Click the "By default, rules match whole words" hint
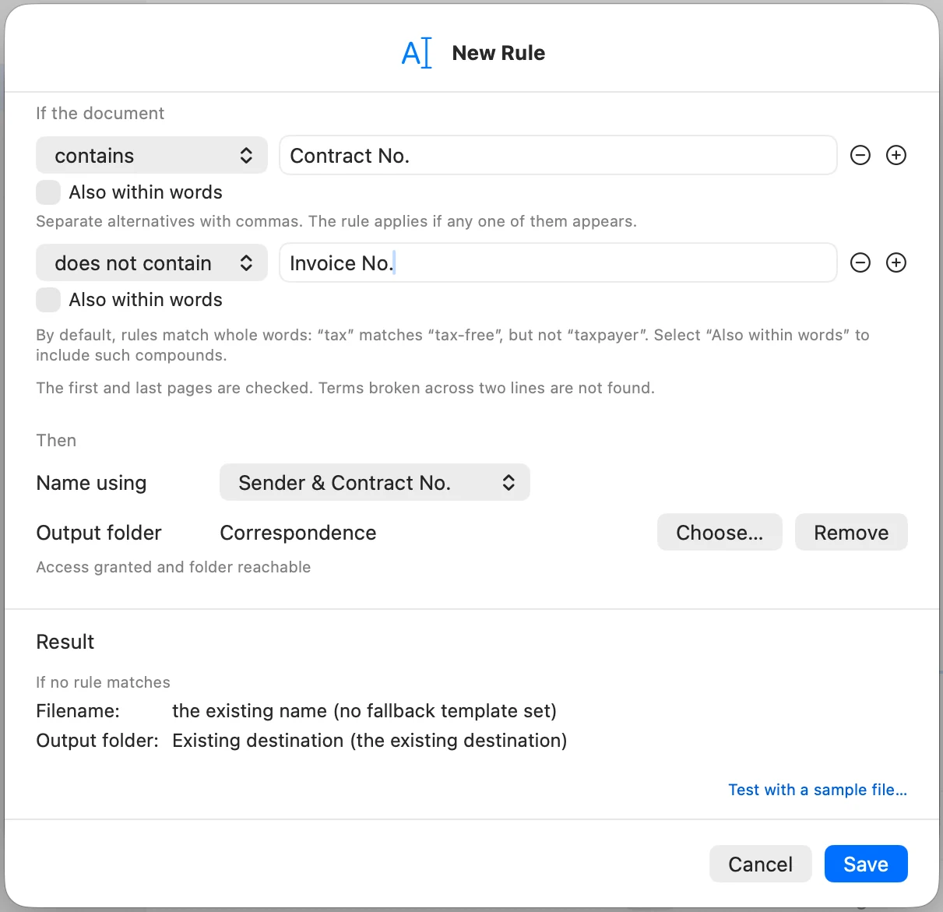Image resolution: width=943 pixels, height=912 pixels. [x=452, y=345]
